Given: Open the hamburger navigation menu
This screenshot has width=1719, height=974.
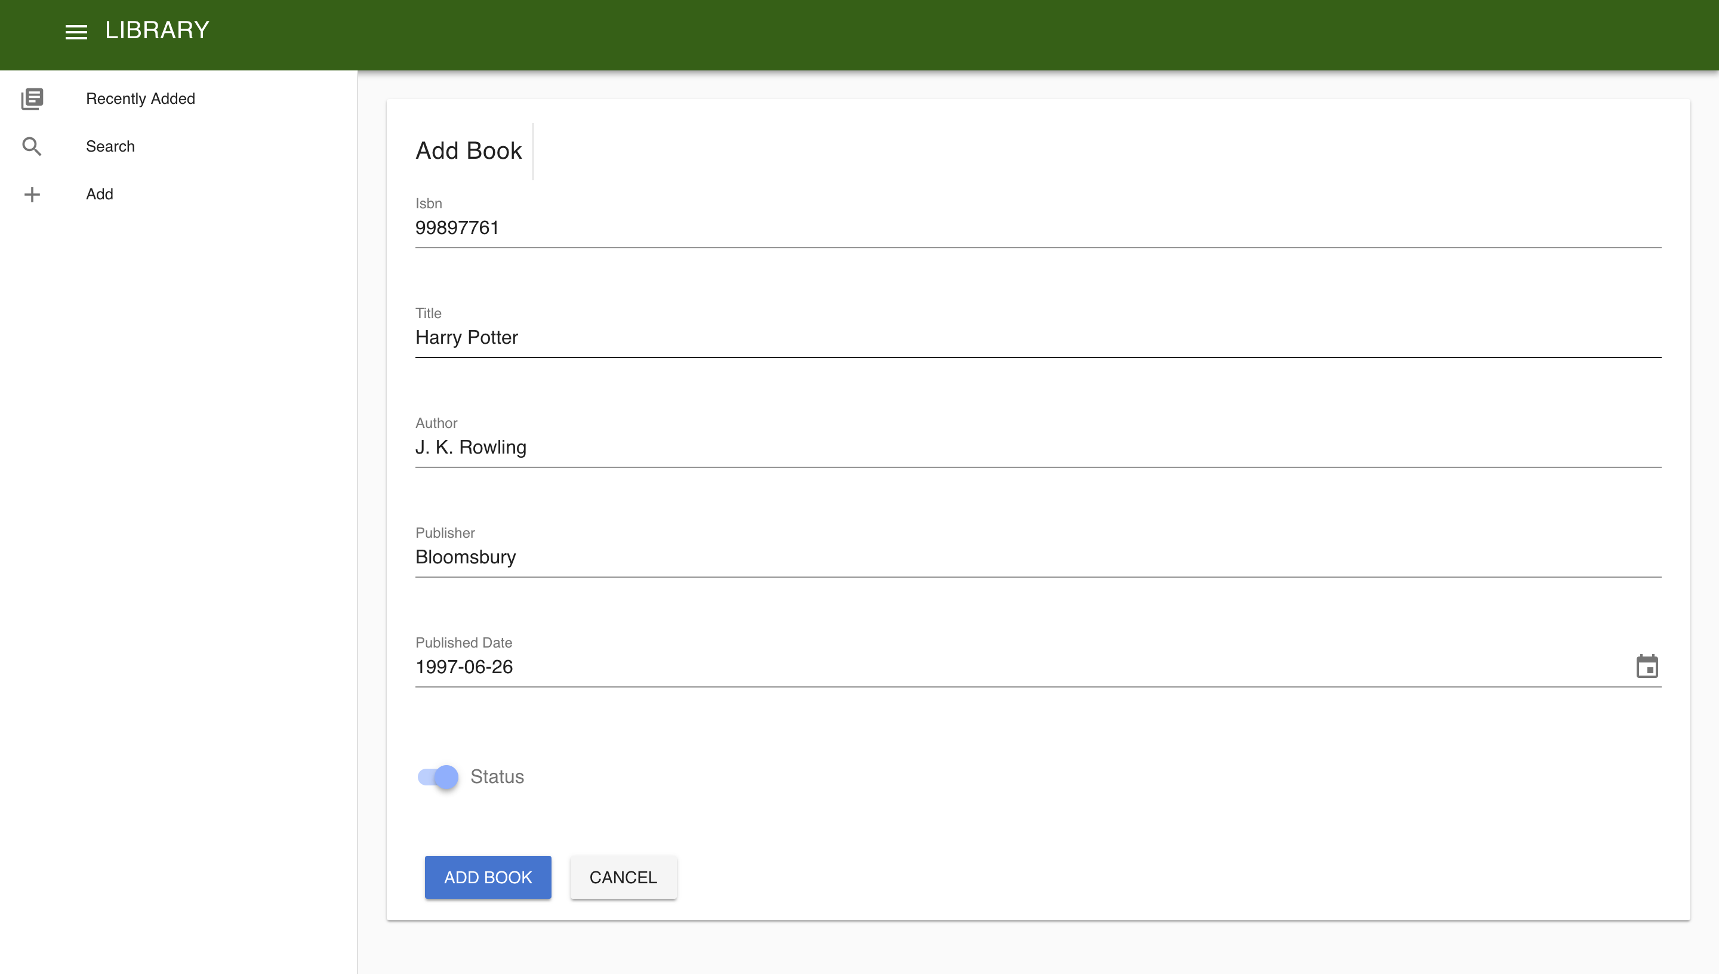Looking at the screenshot, I should tap(76, 32).
